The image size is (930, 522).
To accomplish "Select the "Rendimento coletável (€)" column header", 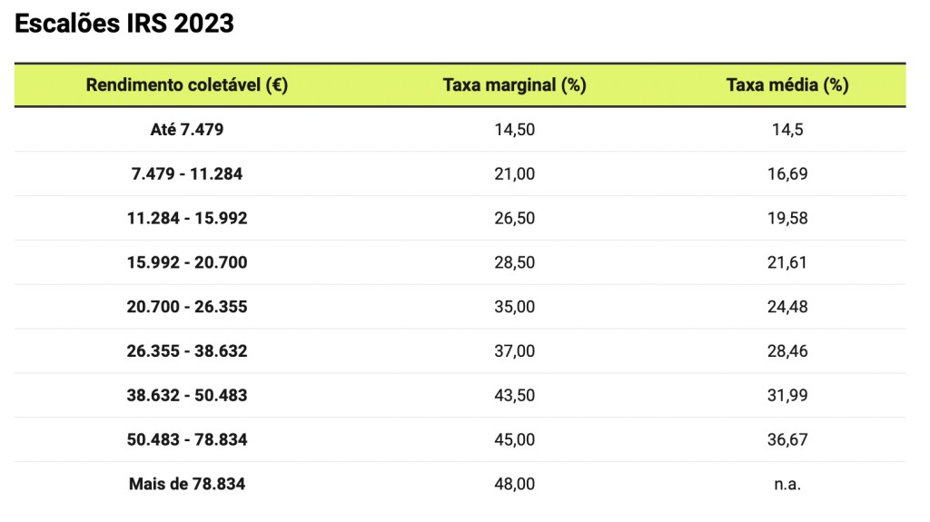I will tap(187, 85).
